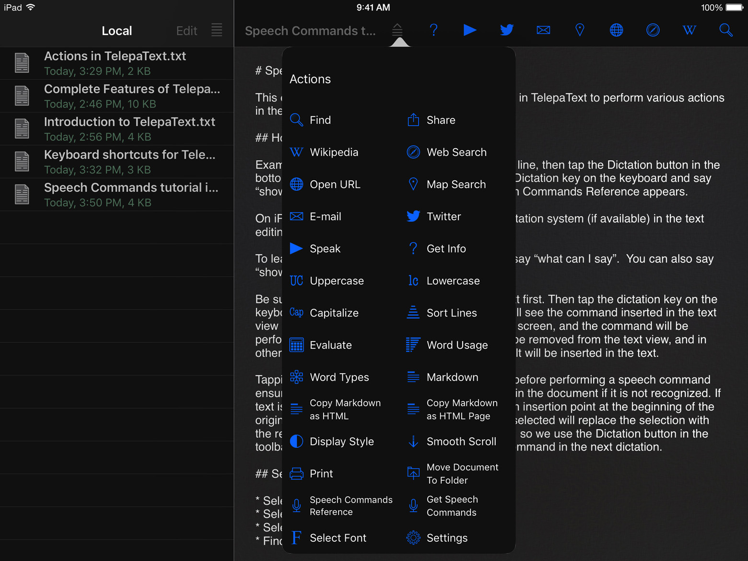Open Settings from Actions popover
The width and height of the screenshot is (748, 561).
coord(437,538)
